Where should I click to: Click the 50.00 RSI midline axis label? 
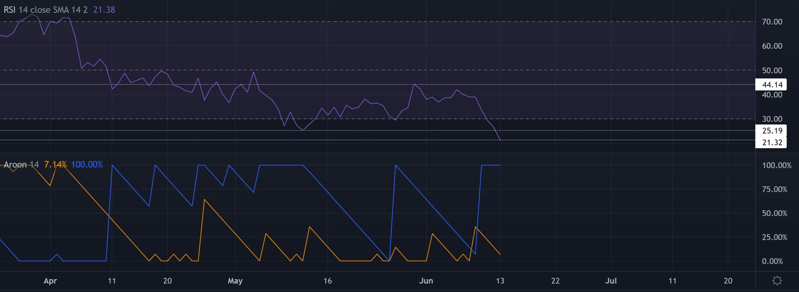point(772,70)
